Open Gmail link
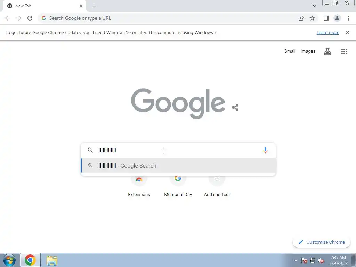The image size is (356, 267). (x=289, y=51)
